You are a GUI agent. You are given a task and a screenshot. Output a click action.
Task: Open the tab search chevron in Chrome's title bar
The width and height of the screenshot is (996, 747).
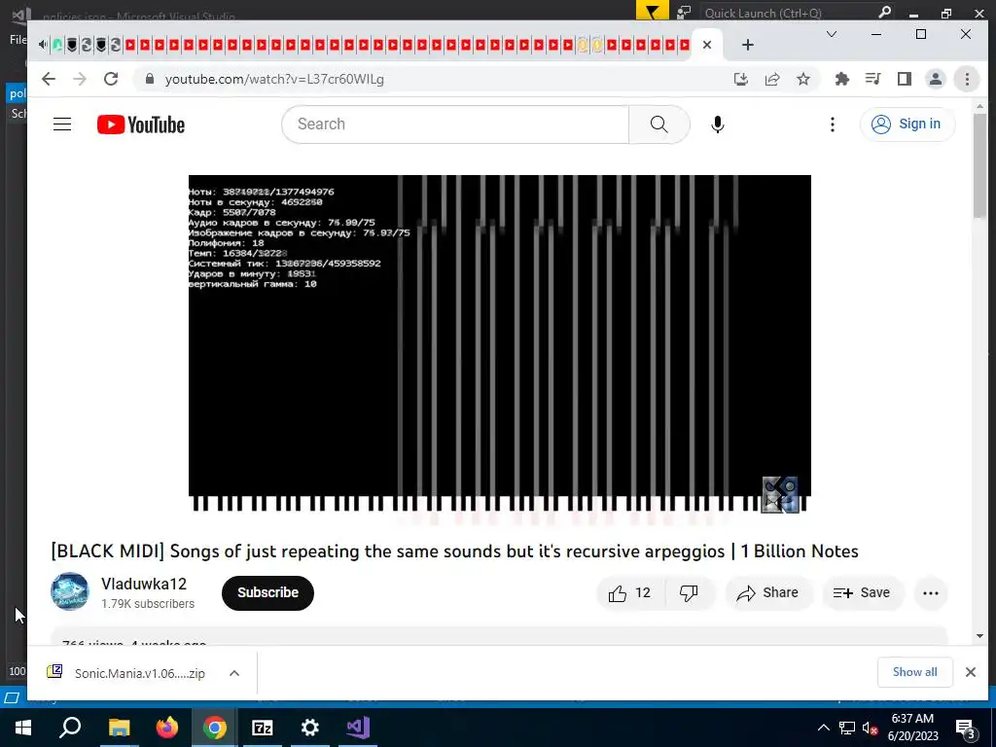click(832, 34)
